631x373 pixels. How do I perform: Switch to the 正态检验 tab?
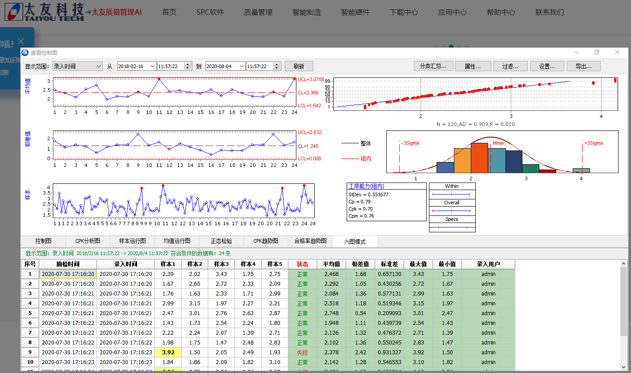point(221,241)
